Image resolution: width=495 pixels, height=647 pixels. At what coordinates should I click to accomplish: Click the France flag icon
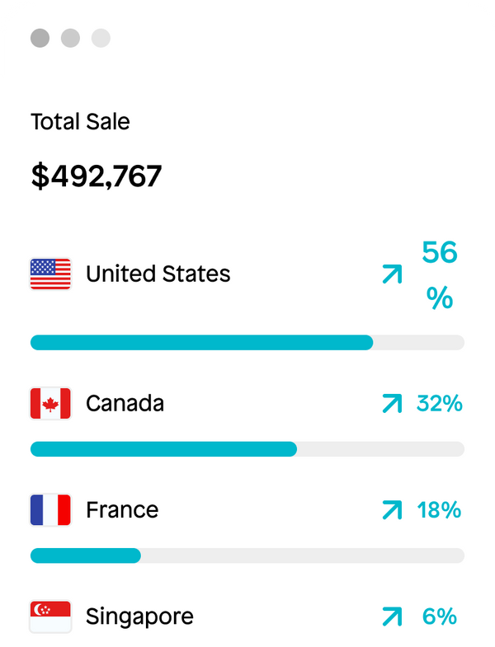pyautogui.click(x=50, y=510)
